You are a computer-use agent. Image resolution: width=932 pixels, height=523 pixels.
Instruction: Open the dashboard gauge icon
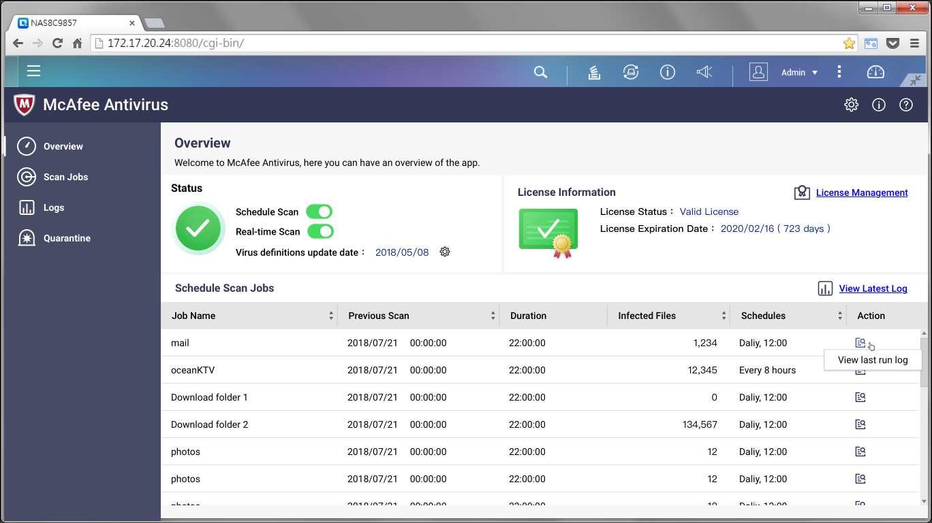click(x=875, y=72)
